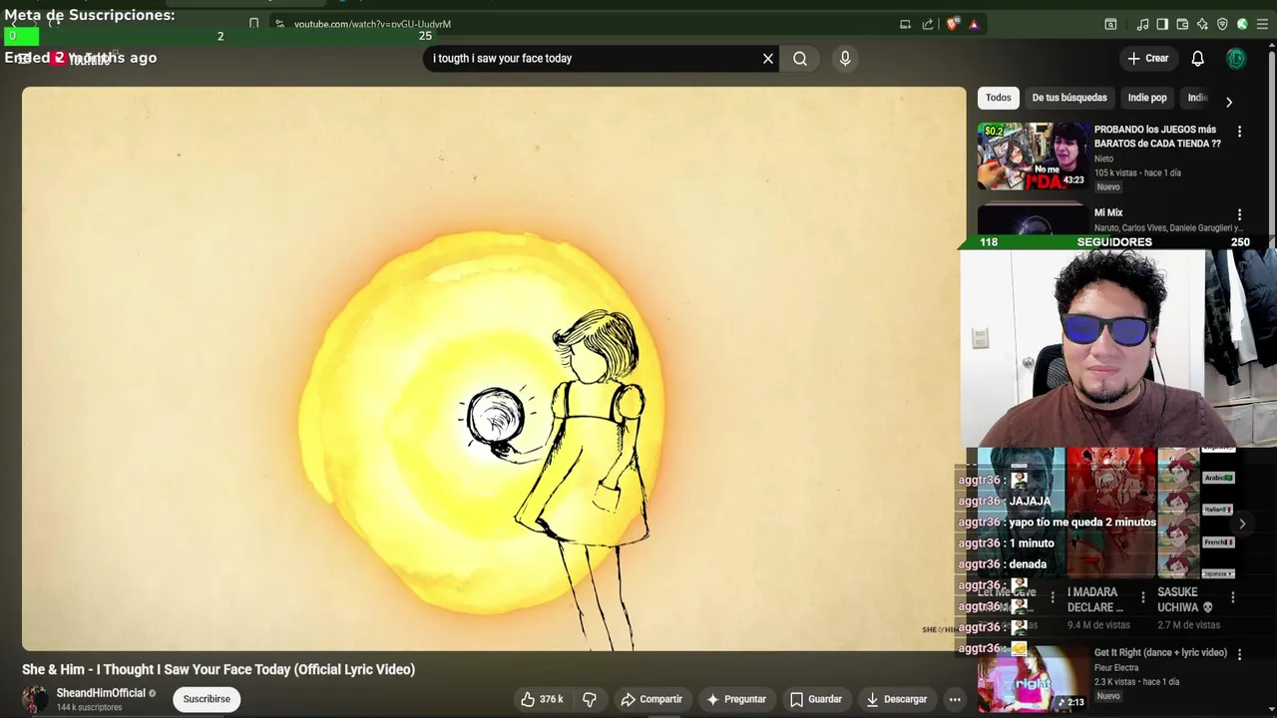The width and height of the screenshot is (1277, 718).
Task: Open SheandHimOfficial channel avatar
Action: click(x=35, y=699)
